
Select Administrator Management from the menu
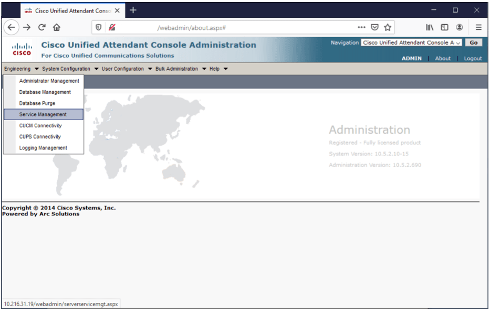click(44, 81)
